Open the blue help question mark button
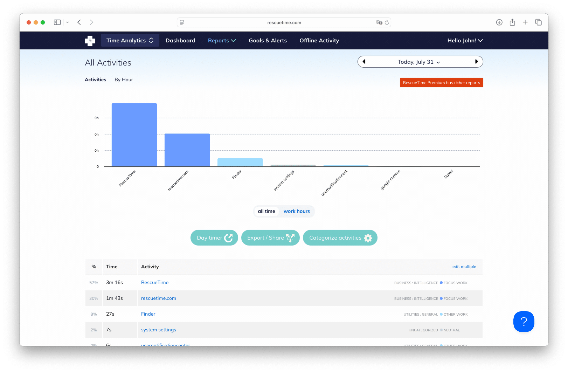This screenshot has width=568, height=372. [x=524, y=322]
